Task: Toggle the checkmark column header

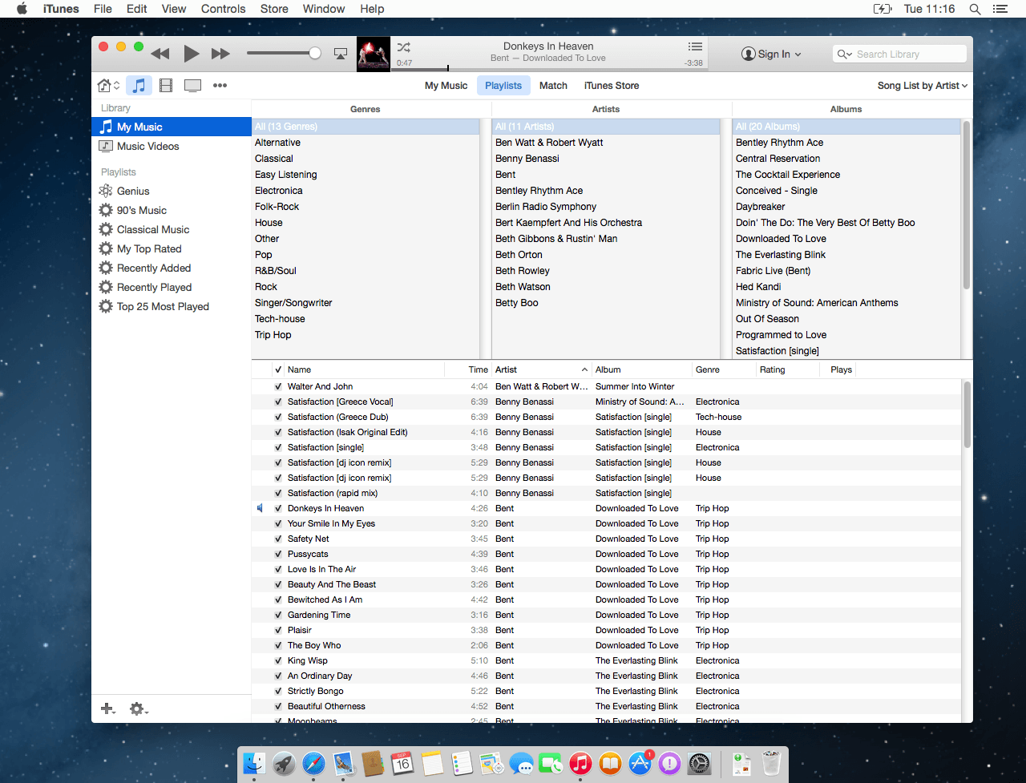Action: [x=278, y=369]
